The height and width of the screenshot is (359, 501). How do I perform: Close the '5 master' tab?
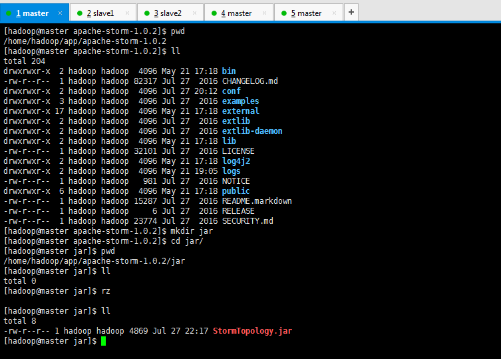[334, 13]
